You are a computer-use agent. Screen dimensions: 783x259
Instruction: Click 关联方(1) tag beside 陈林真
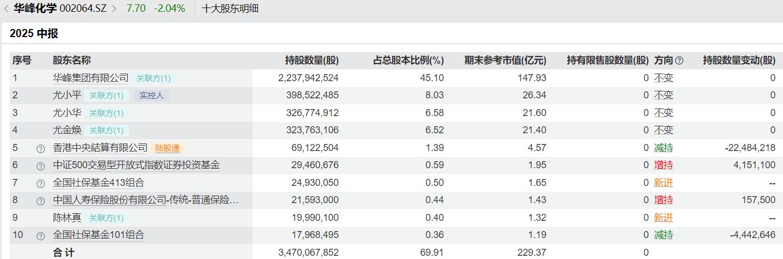point(106,218)
